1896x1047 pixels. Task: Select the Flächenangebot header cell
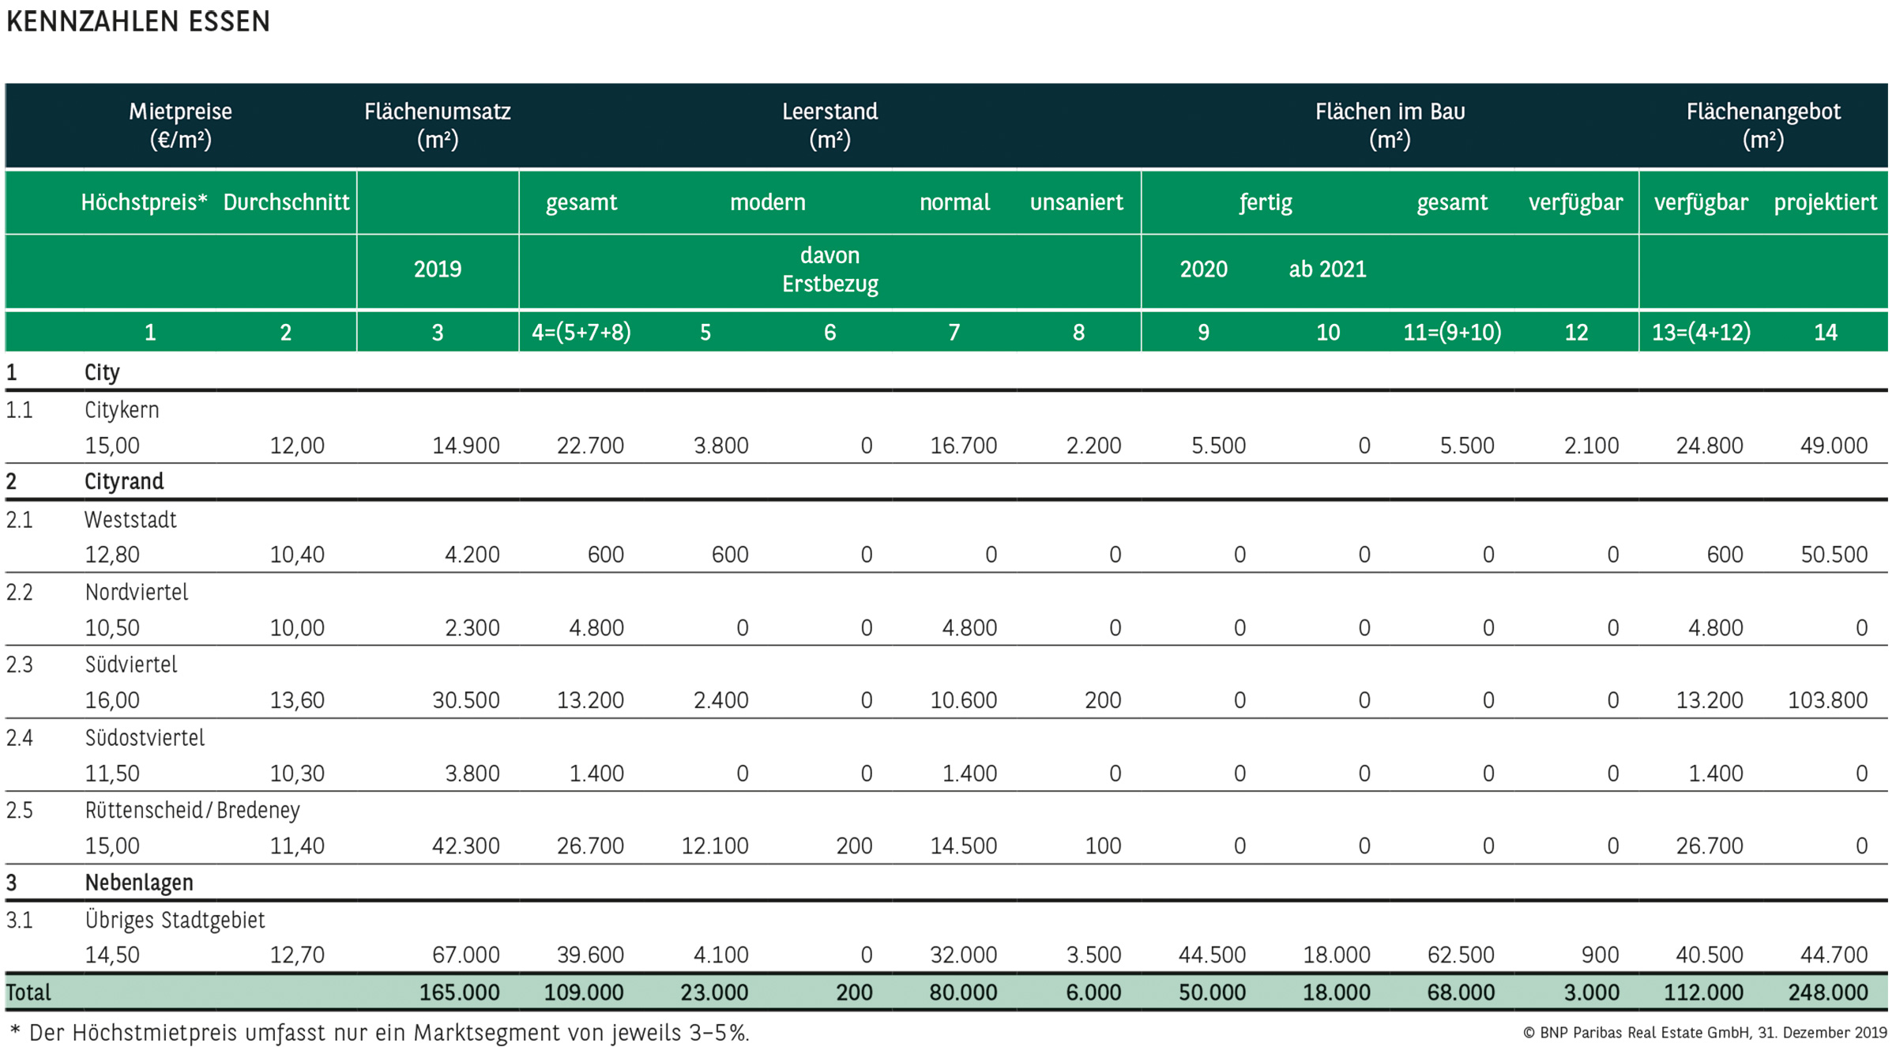tap(1762, 125)
